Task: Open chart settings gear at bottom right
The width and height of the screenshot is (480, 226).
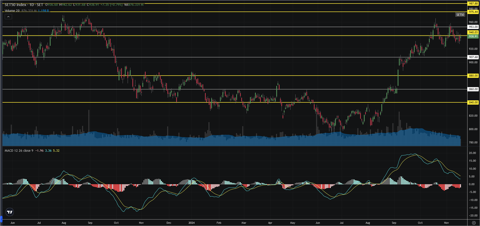Action: point(473,223)
